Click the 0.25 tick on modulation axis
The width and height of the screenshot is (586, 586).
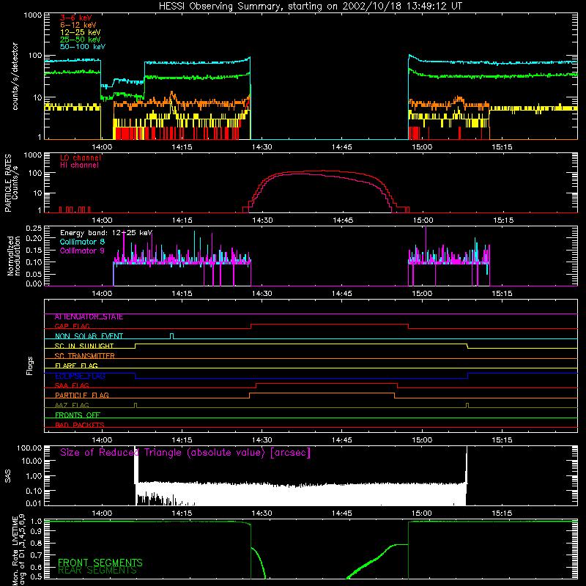34,229
